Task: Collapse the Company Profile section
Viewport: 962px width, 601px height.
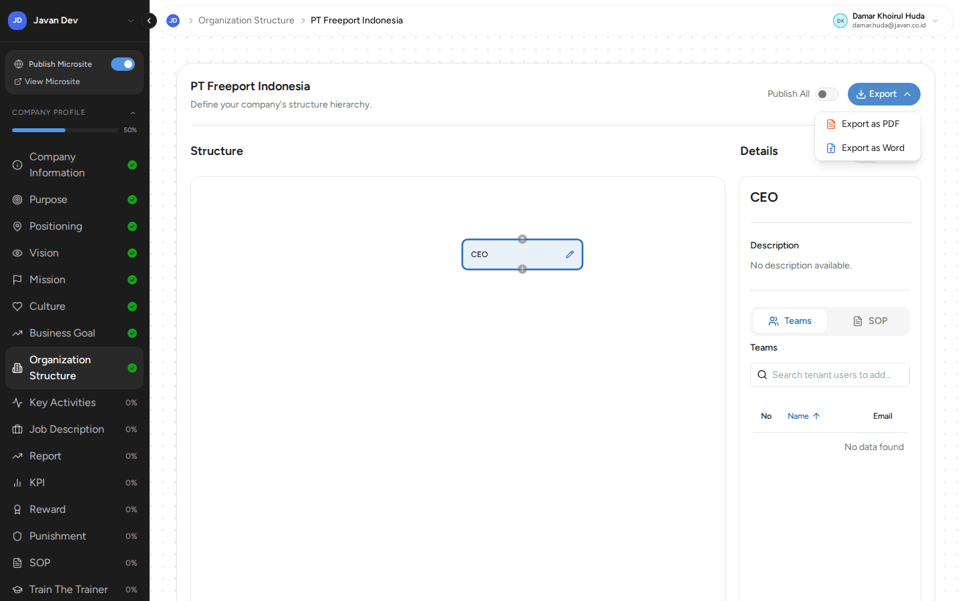Action: (x=133, y=113)
